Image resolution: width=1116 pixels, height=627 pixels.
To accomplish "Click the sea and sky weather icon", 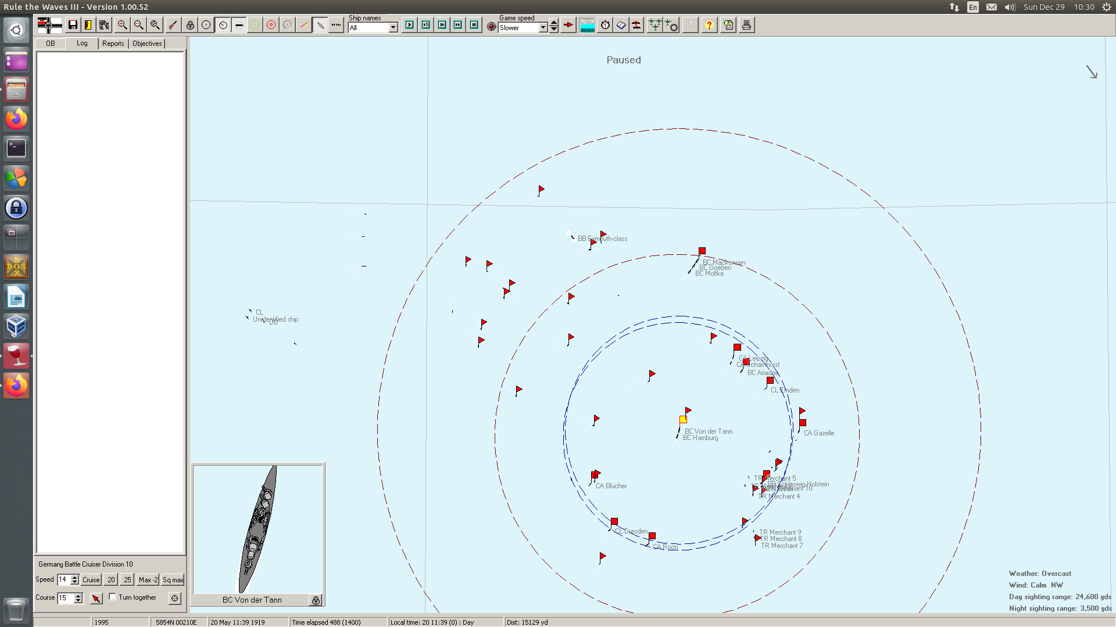I will click(588, 25).
